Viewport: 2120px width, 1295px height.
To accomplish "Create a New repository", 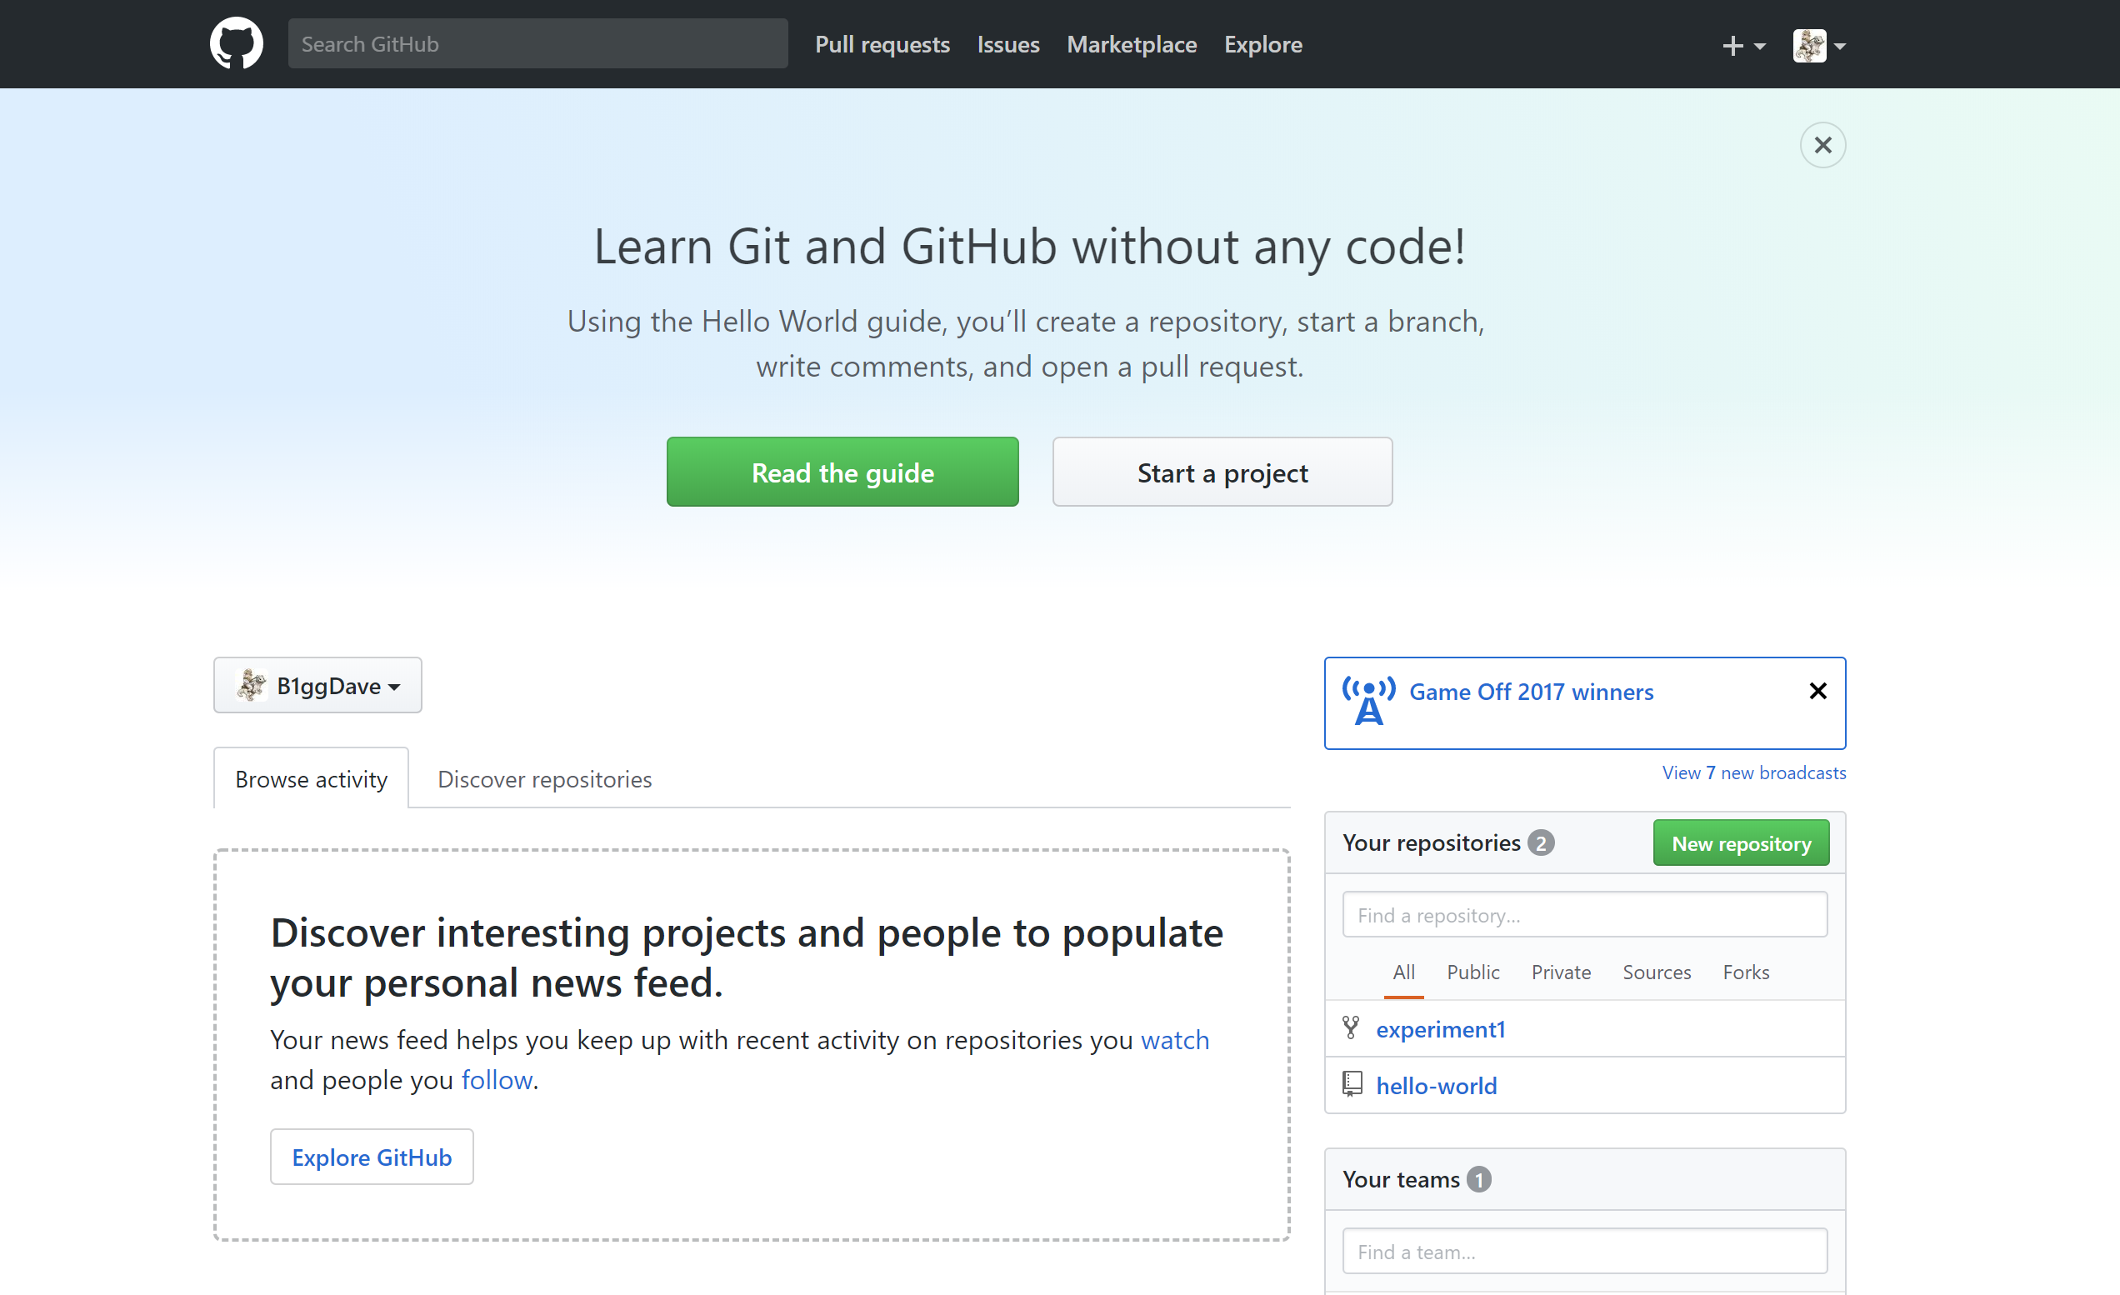I will point(1741,843).
